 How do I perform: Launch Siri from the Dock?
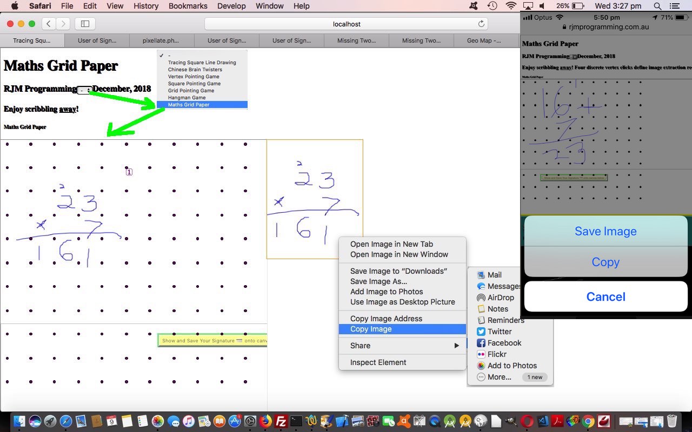[x=35, y=421]
